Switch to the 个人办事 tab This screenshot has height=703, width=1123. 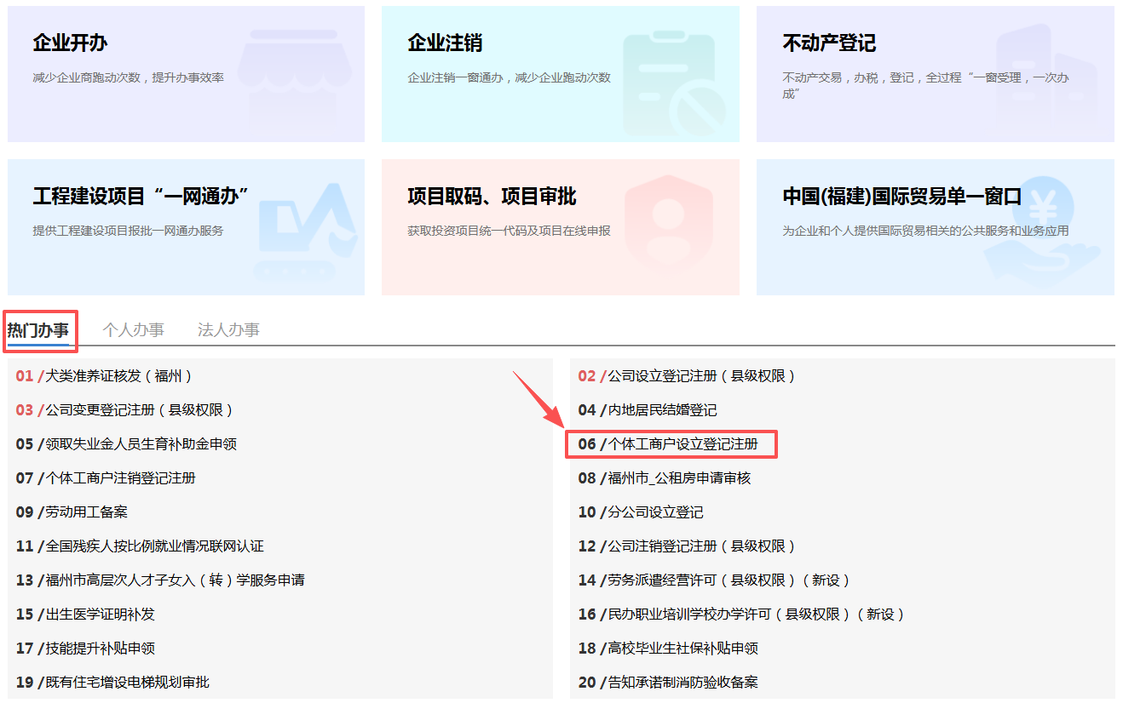(133, 330)
